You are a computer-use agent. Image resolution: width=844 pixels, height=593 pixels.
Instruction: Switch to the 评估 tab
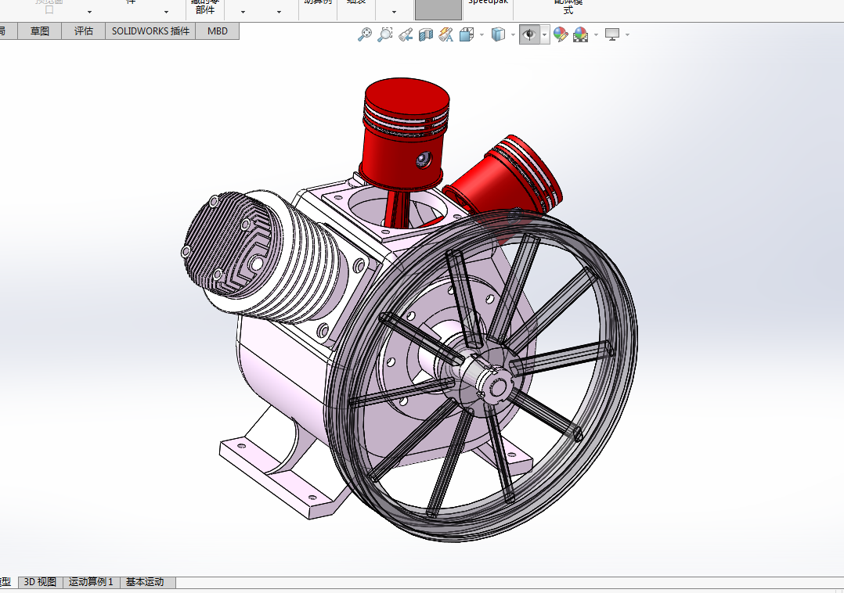click(84, 31)
